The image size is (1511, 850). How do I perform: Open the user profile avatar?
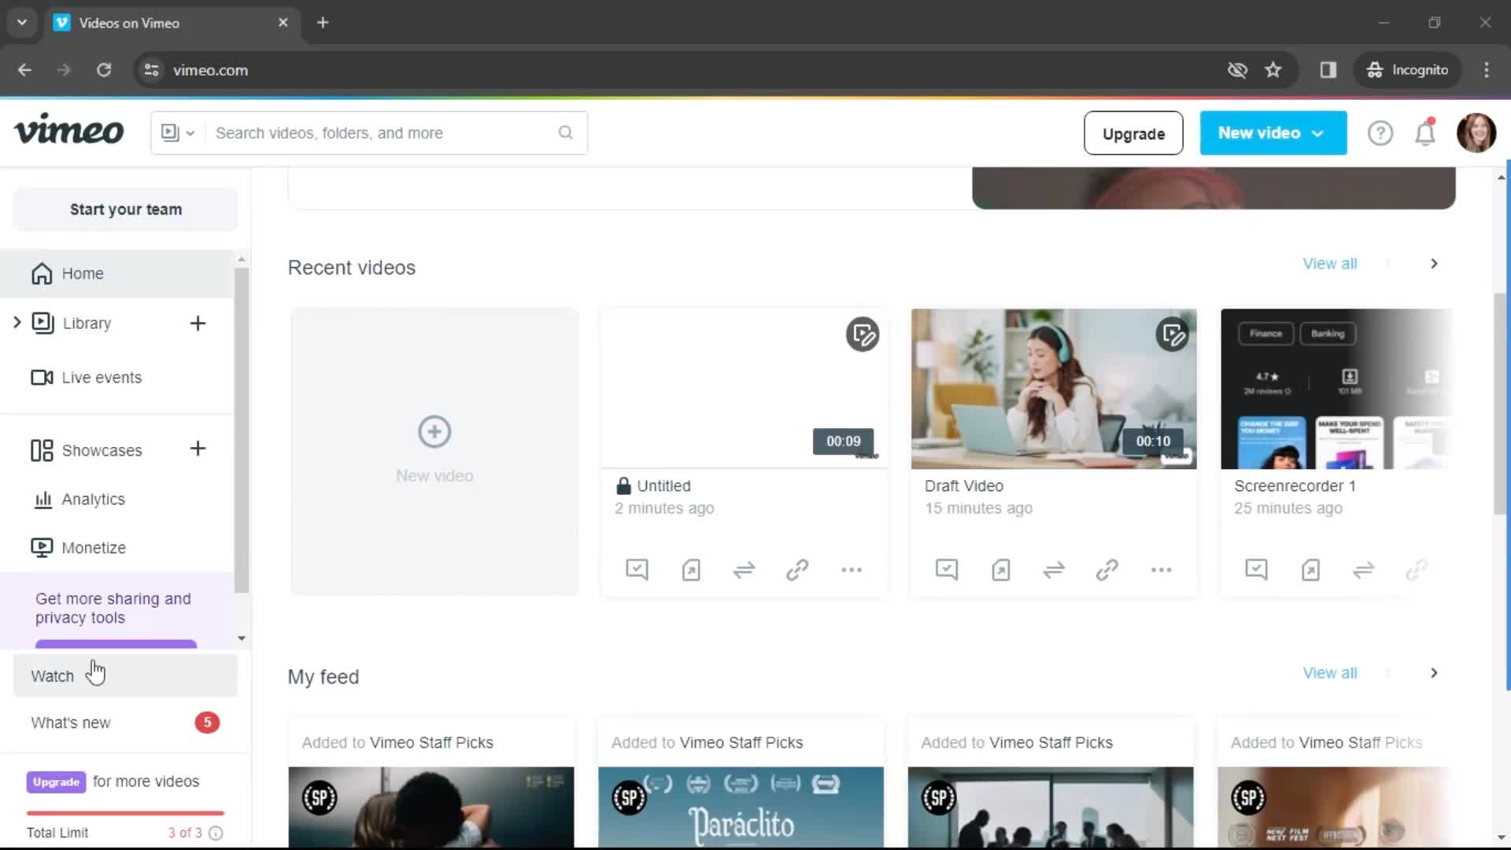(1476, 133)
